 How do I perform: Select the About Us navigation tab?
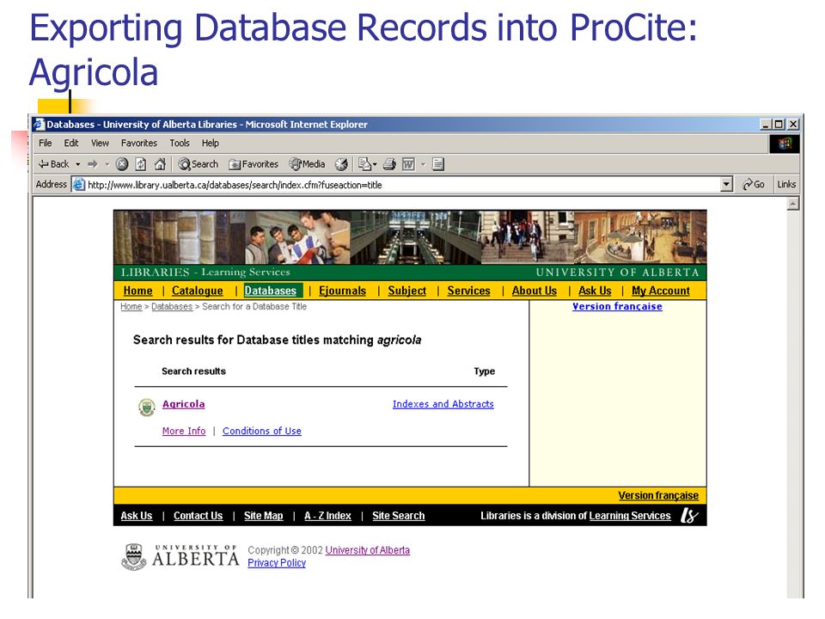[x=535, y=291]
